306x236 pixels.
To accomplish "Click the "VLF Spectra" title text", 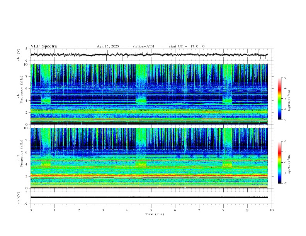I will [x=44, y=46].
